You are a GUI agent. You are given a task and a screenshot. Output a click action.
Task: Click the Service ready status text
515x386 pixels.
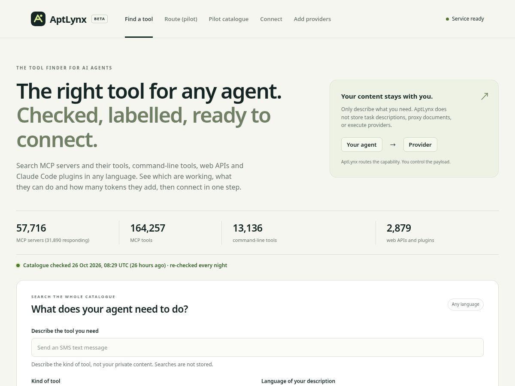(x=468, y=19)
